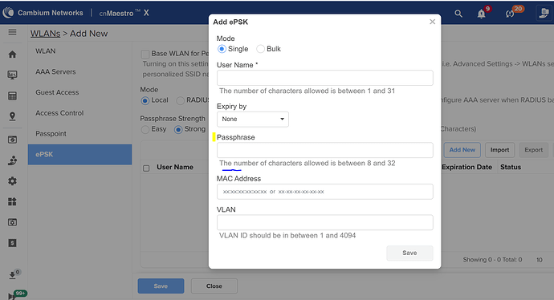Click the page size value 10
The height and width of the screenshot is (300, 554).
pyautogui.click(x=540, y=260)
